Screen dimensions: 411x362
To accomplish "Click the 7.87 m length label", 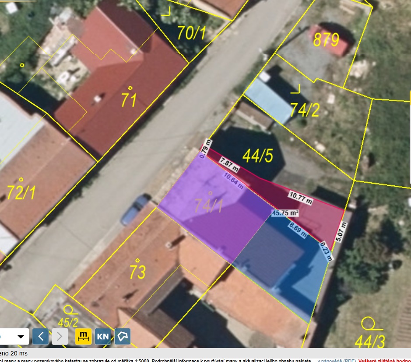I will [x=230, y=164].
